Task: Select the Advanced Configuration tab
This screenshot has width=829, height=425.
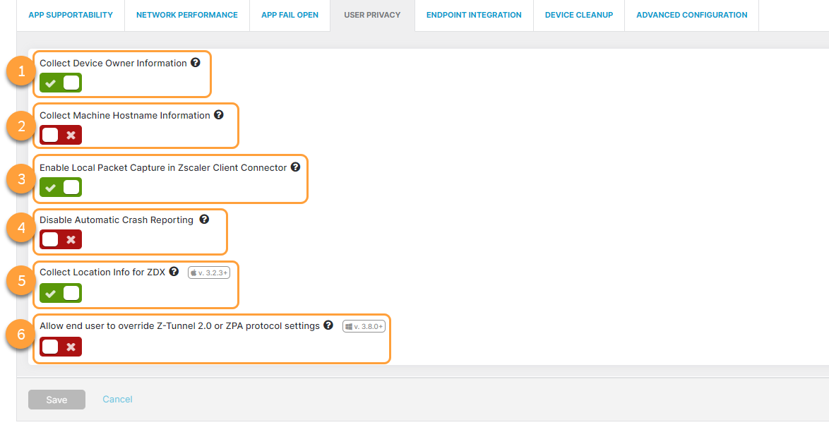Action: [x=691, y=14]
